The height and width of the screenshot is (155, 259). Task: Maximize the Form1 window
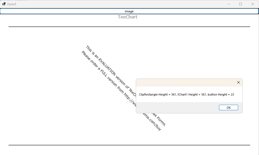pyautogui.click(x=241, y=4)
